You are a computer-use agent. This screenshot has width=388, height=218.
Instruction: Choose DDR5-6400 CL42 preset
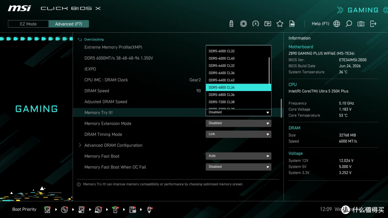point(238,80)
